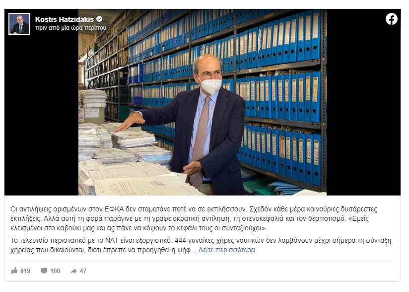409x292 pixels.
Task: Click the first paragraph mentioning ΕΦΚΑ
Action: click(x=194, y=218)
